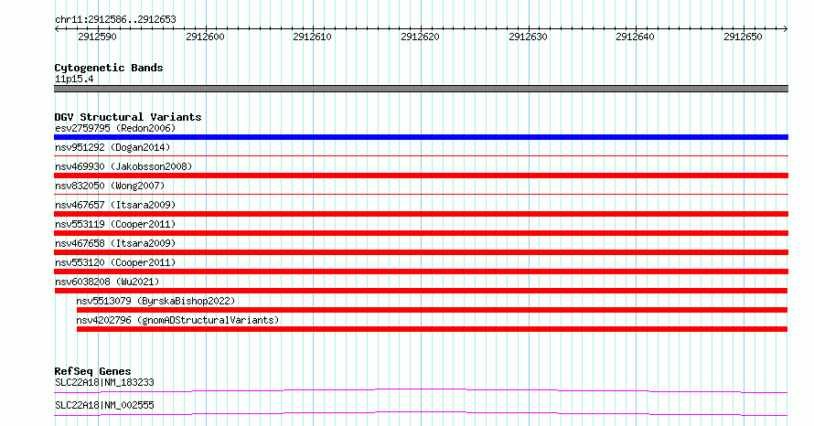
Task: Click the red nsv553119 variant bar
Action: pos(421,233)
